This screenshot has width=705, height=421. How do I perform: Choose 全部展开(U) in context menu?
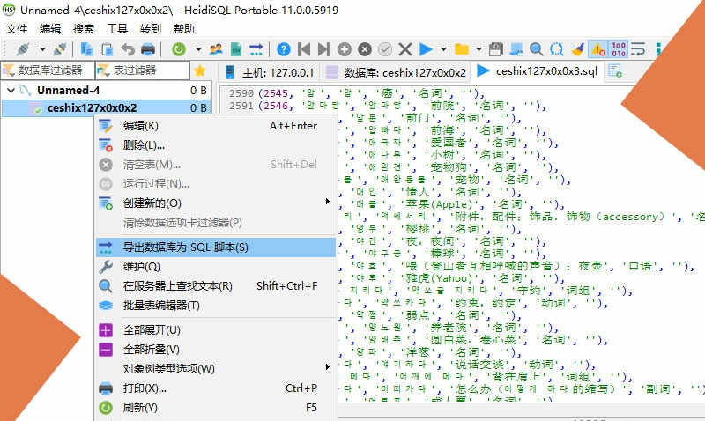click(216, 330)
